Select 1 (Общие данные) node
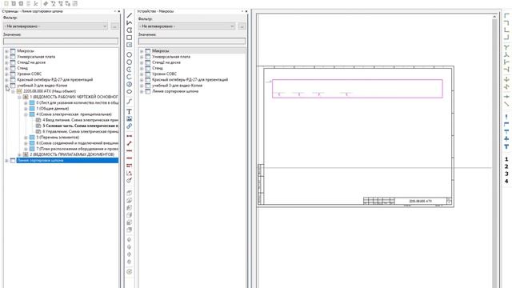Image resolution: width=512 pixels, height=288 pixels. pos(52,109)
